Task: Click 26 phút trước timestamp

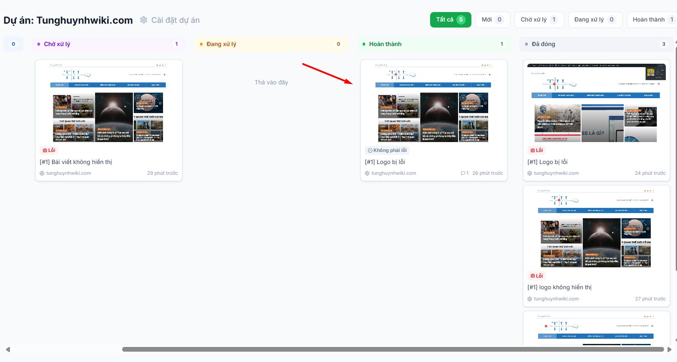Action: (487, 173)
